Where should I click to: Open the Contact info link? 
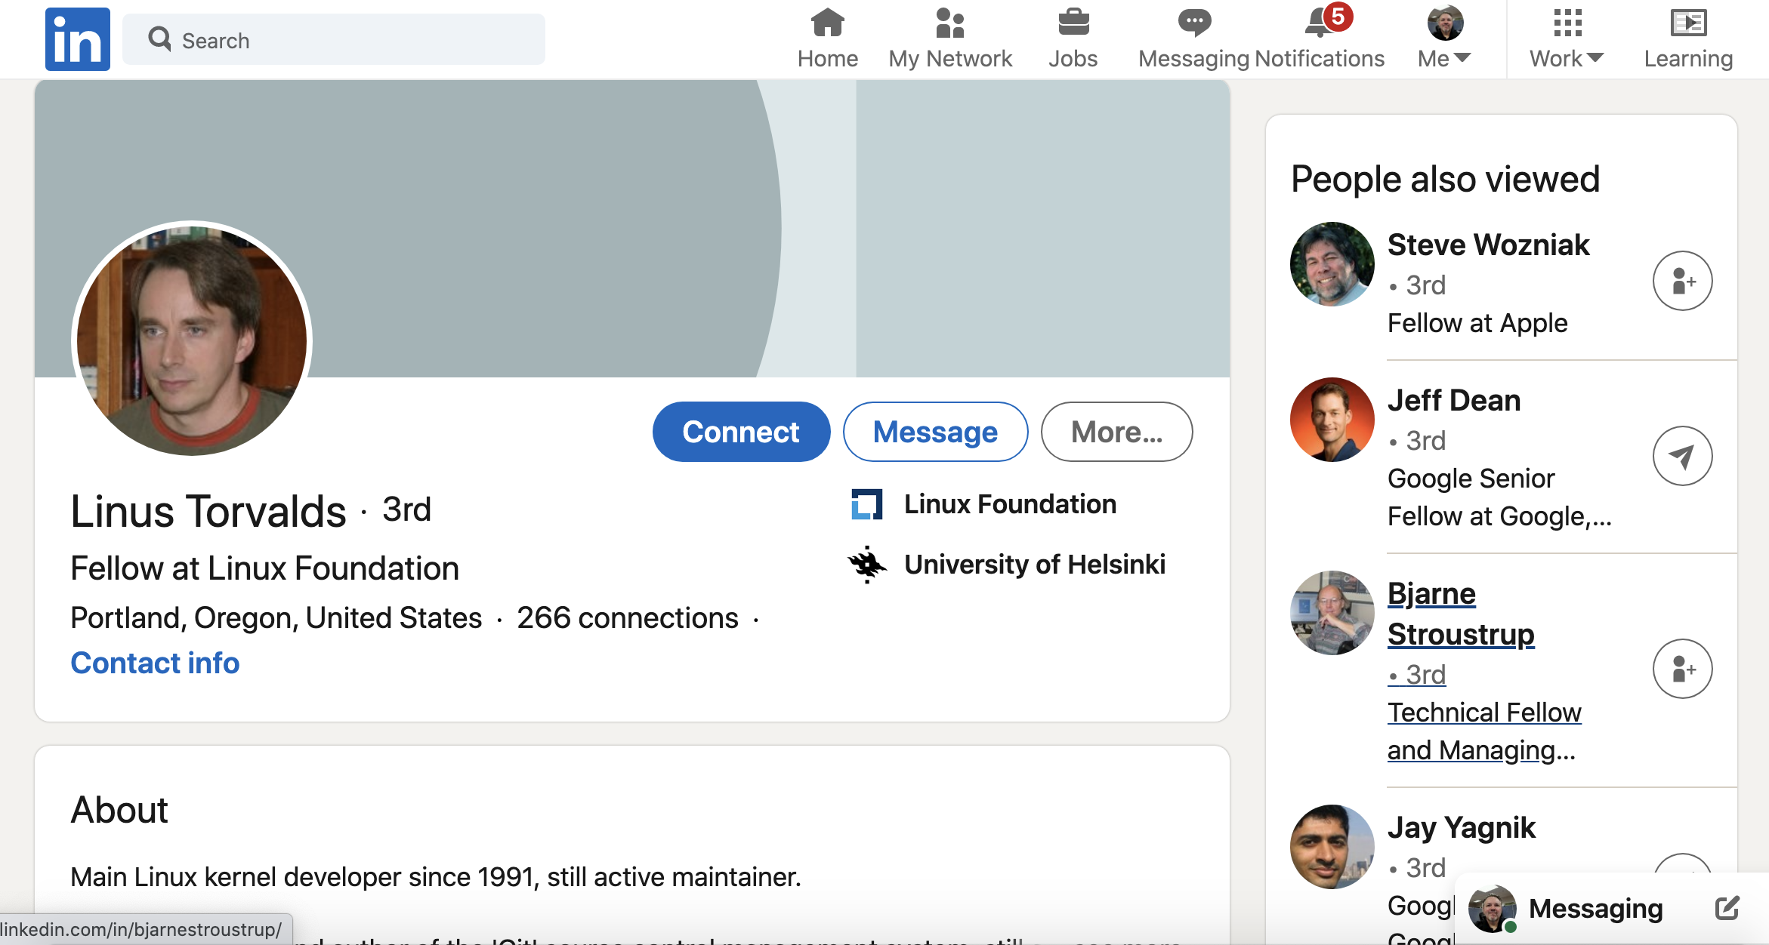point(155,663)
